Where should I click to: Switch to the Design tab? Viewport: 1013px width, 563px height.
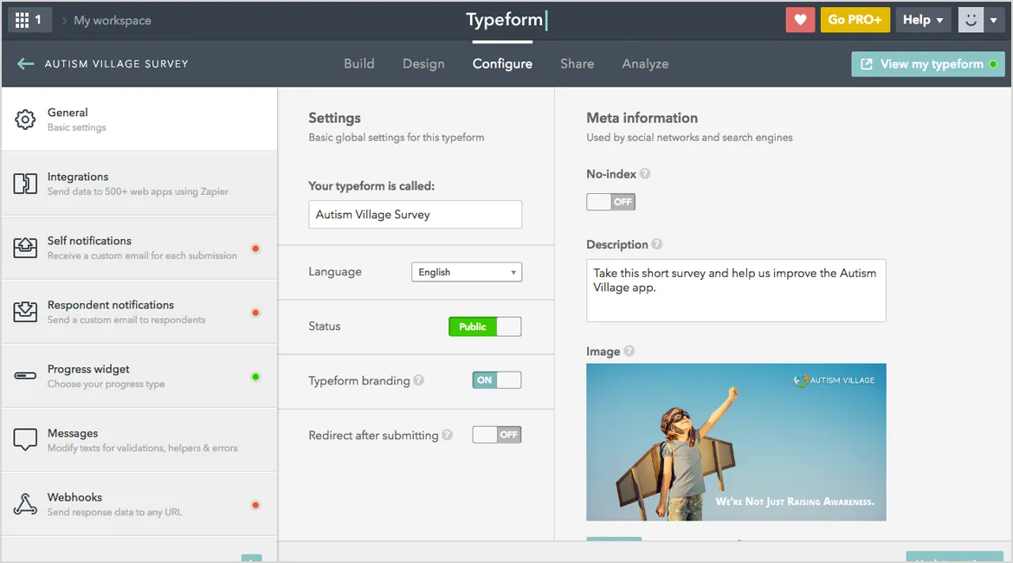point(423,63)
